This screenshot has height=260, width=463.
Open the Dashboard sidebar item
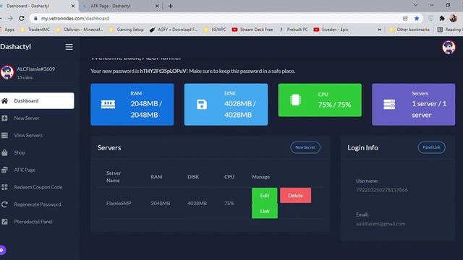(x=37, y=101)
